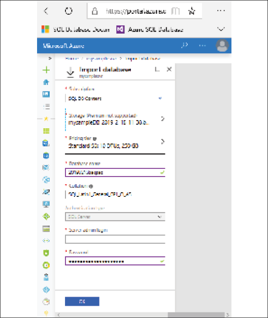Add page to favorites with star icon
This screenshot has width=268, height=318.
(x=191, y=11)
